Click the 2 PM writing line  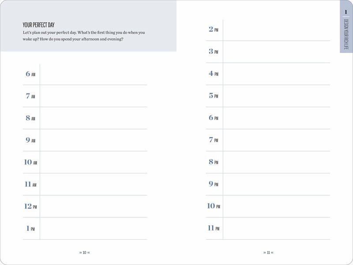(277, 30)
